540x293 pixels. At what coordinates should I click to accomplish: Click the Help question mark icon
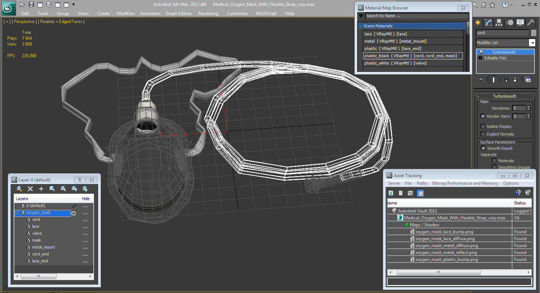pyautogui.click(x=505, y=5)
